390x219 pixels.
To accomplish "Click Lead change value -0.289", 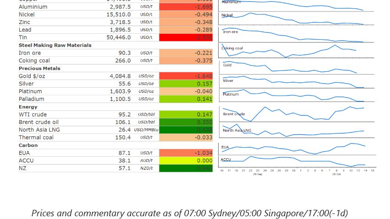I will pyautogui.click(x=203, y=30).
